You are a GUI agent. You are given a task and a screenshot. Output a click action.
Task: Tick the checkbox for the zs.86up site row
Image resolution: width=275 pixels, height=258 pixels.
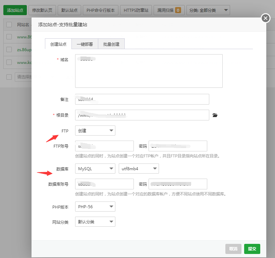[9, 49]
